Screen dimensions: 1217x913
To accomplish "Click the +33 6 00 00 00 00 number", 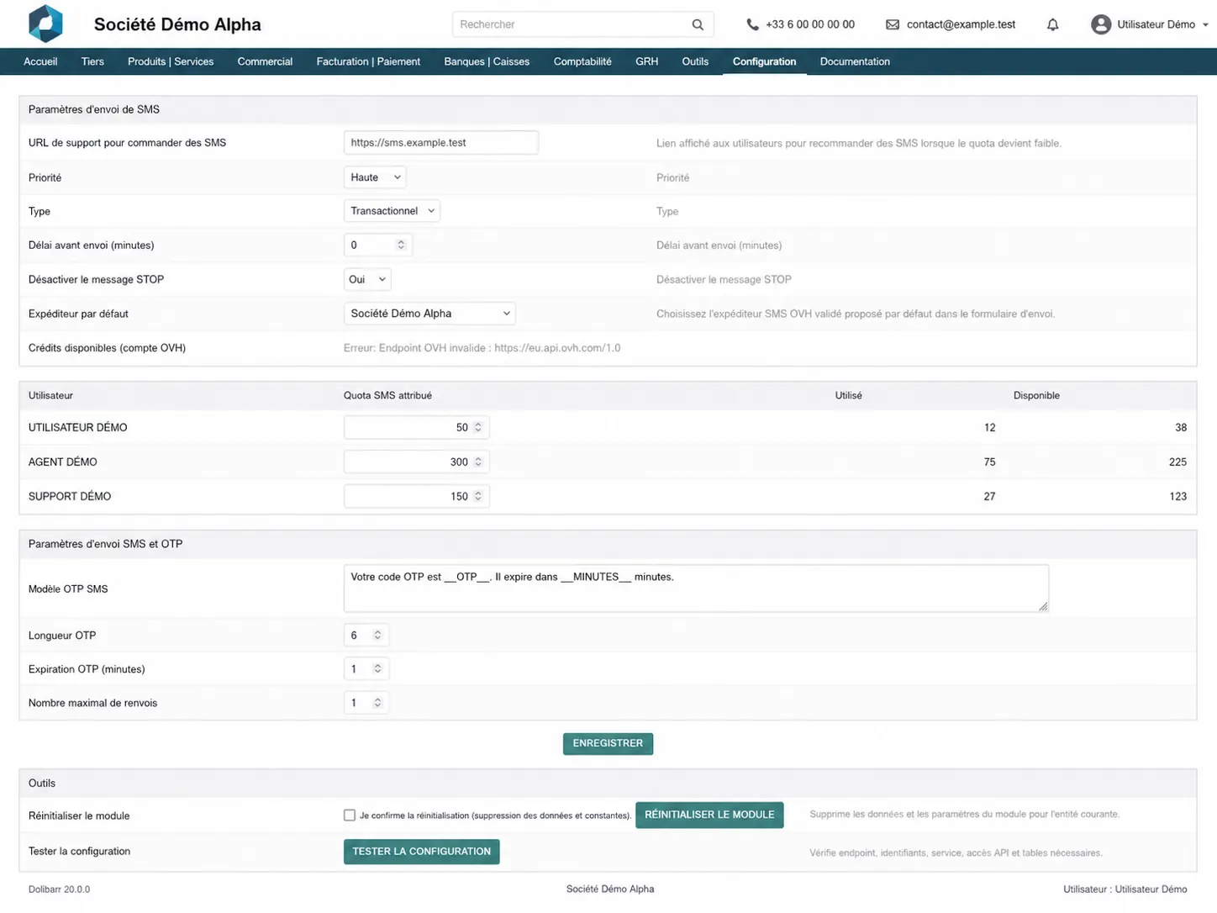I will [810, 24].
